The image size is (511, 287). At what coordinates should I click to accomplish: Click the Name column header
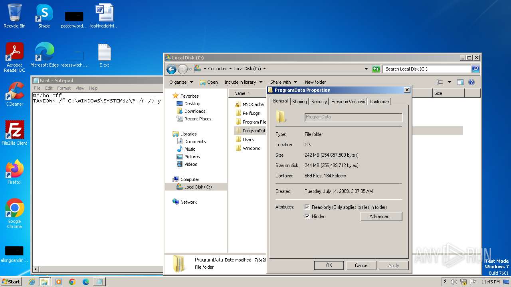coord(248,93)
